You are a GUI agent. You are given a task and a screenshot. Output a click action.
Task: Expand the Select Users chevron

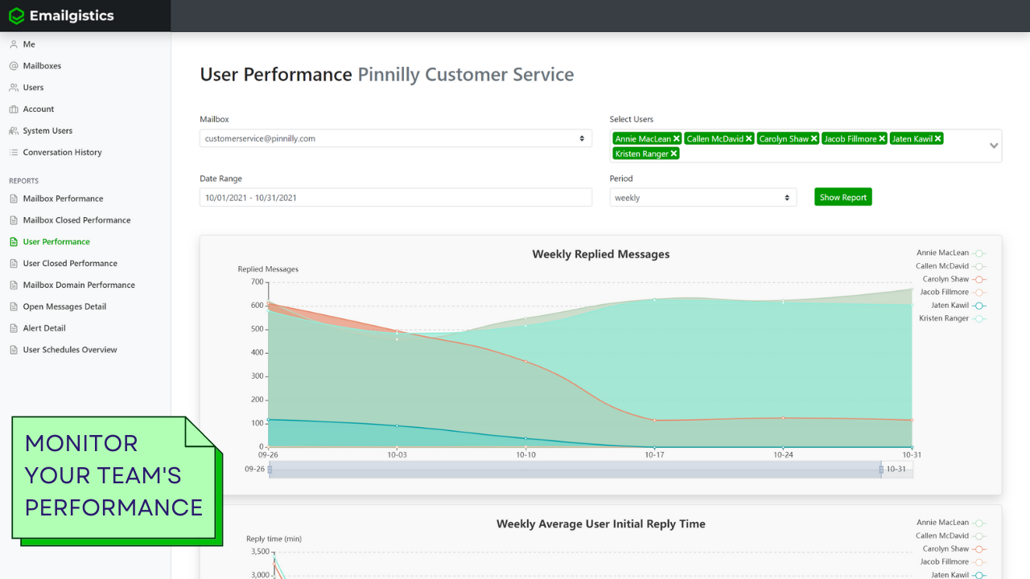tap(994, 146)
